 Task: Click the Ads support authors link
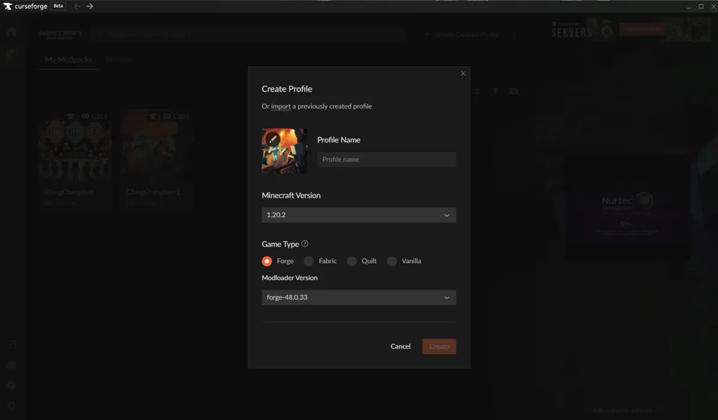click(x=622, y=410)
